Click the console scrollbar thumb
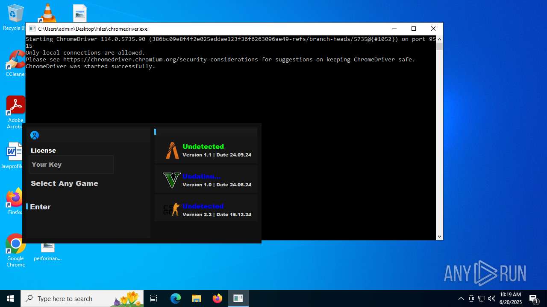The height and width of the screenshot is (307, 547). coord(439,46)
